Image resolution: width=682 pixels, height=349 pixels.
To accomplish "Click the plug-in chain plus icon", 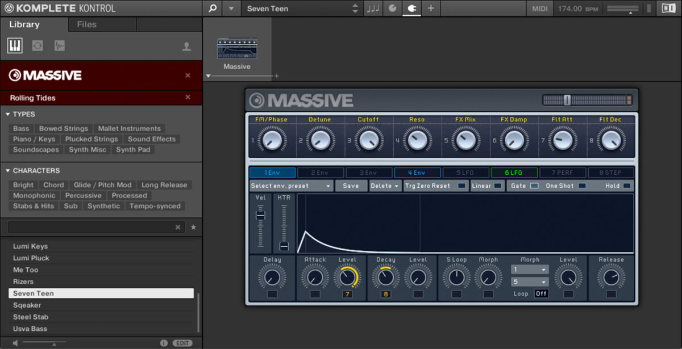I will point(277,75).
